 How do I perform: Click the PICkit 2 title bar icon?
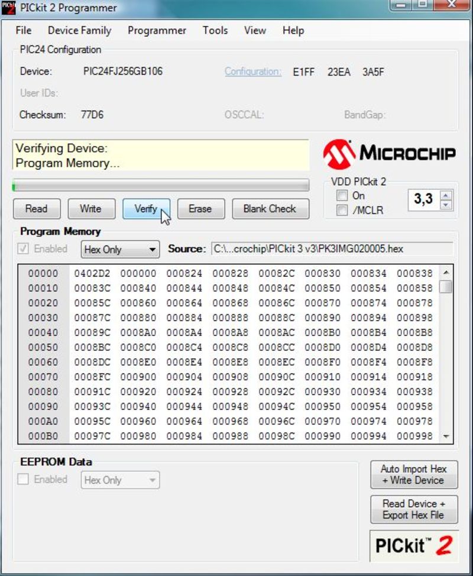click(x=8, y=8)
